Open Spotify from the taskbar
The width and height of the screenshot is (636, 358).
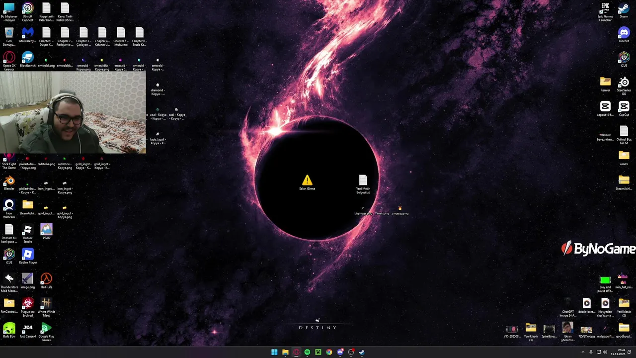(x=307, y=352)
